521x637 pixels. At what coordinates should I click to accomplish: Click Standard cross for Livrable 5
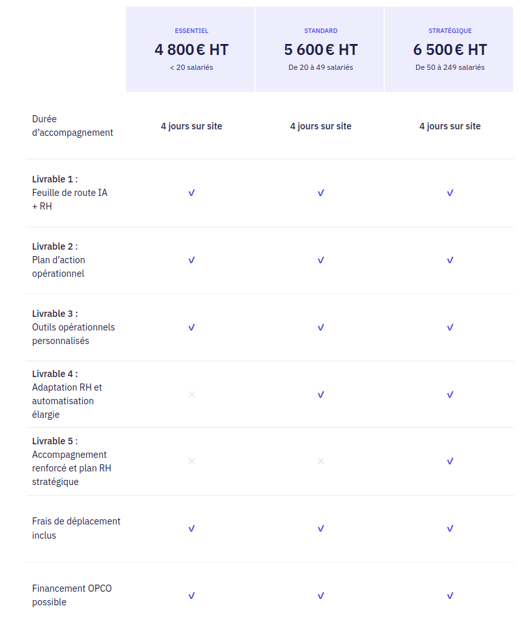click(321, 461)
